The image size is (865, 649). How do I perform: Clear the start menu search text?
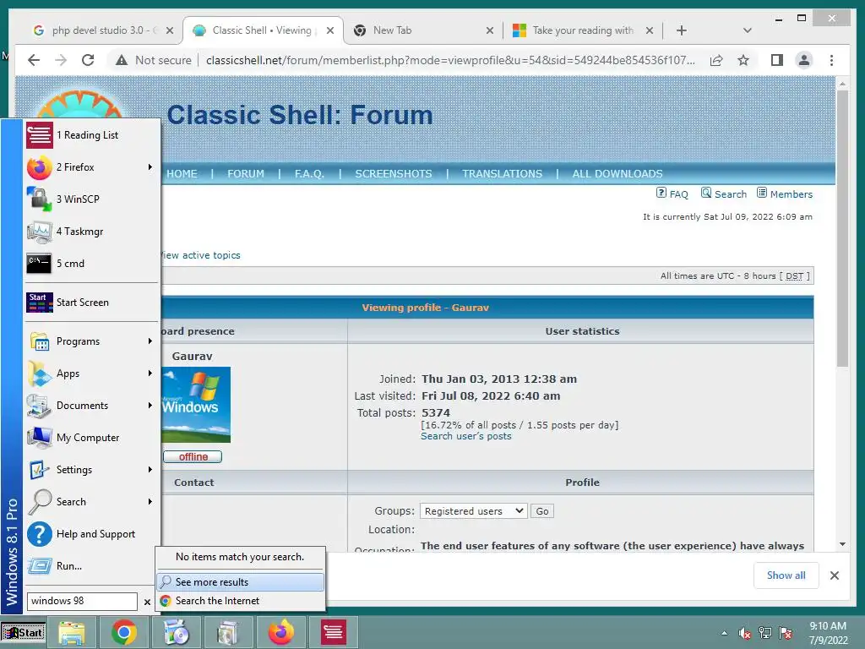pyautogui.click(x=147, y=602)
